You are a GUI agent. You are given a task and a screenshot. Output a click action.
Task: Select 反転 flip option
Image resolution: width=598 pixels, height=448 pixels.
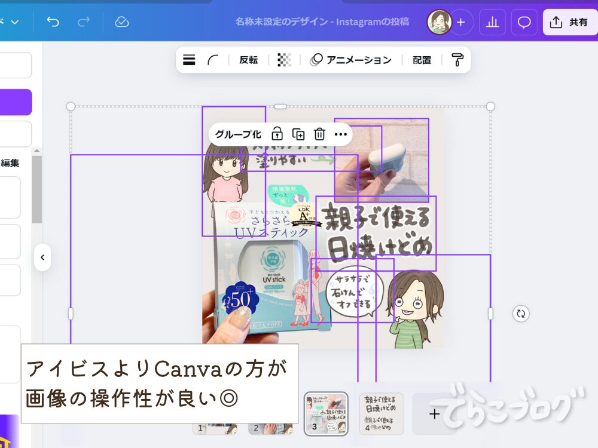click(248, 60)
